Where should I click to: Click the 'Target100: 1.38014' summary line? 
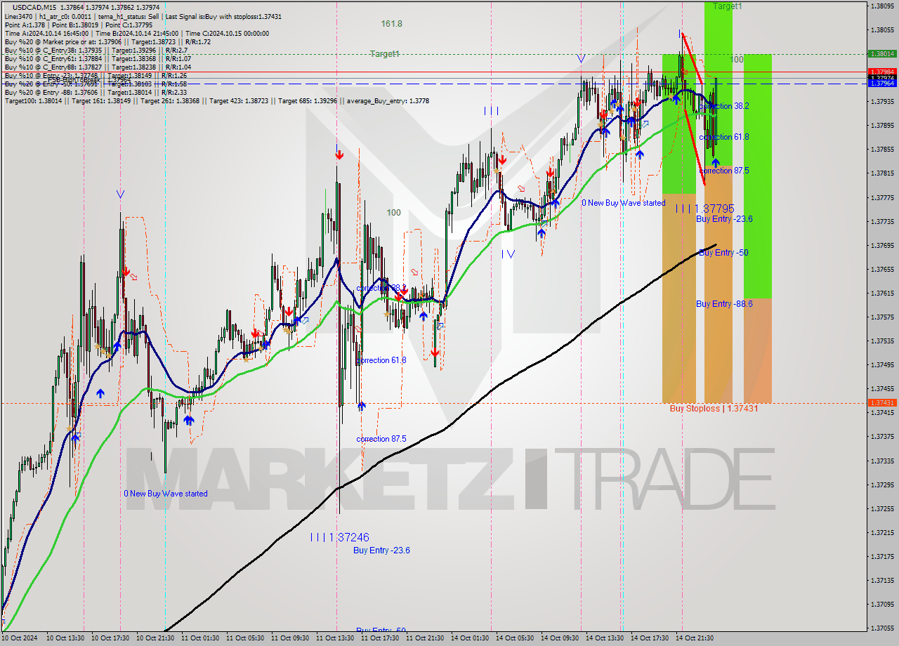(x=216, y=101)
